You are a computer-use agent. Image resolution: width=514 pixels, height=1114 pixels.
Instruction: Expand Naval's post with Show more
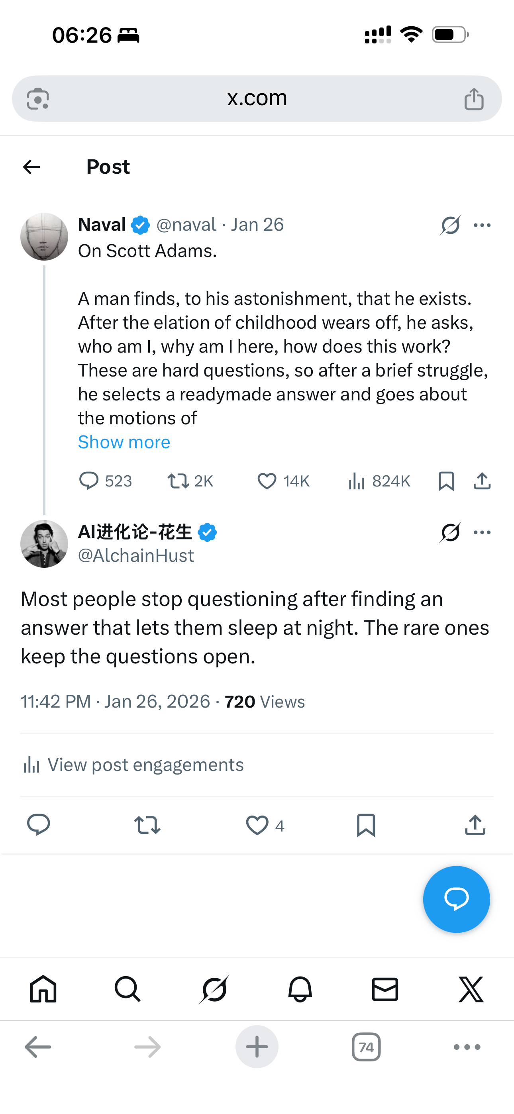[x=124, y=442]
